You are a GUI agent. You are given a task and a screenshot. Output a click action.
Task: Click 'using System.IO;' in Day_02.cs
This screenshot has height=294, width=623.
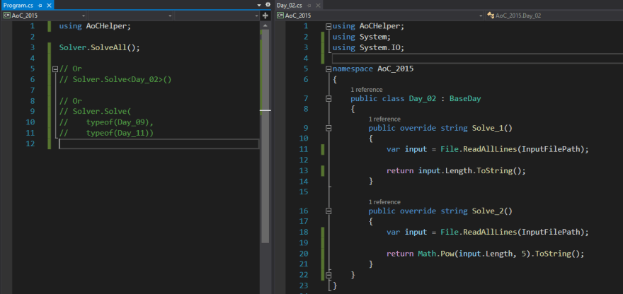pyautogui.click(x=369, y=47)
